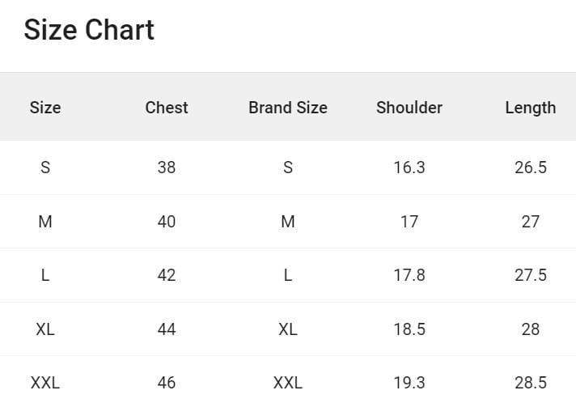
Task: Click shoulder value 19.3
Action: pyautogui.click(x=409, y=383)
